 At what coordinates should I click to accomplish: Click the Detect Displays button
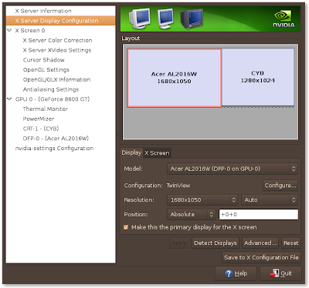pyautogui.click(x=216, y=243)
